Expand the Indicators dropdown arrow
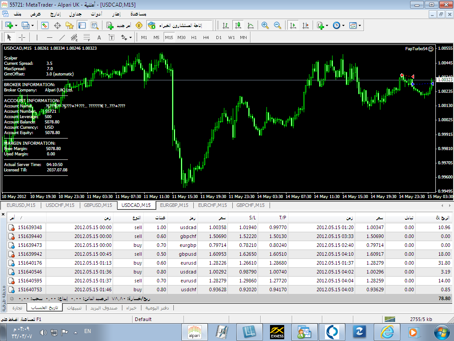454x341 pixels. (327, 25)
